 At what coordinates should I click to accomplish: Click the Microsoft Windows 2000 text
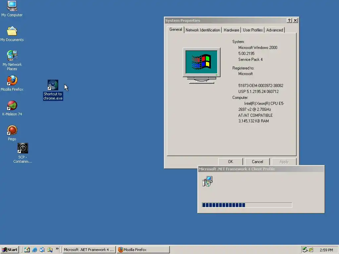point(258,48)
